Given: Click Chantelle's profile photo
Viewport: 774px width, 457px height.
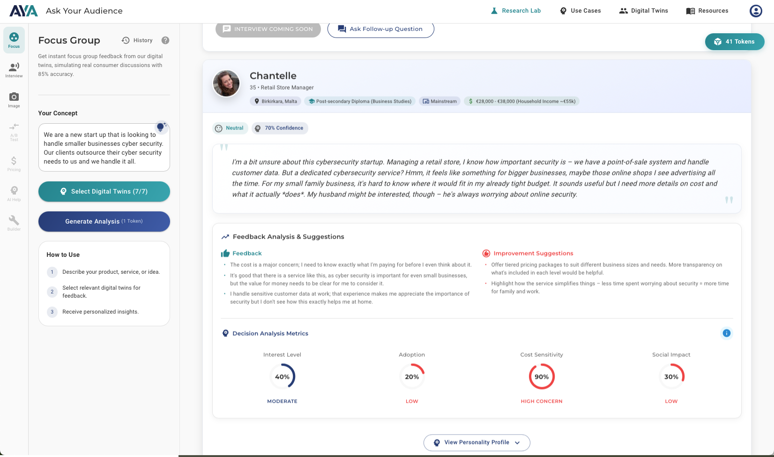Looking at the screenshot, I should (226, 83).
